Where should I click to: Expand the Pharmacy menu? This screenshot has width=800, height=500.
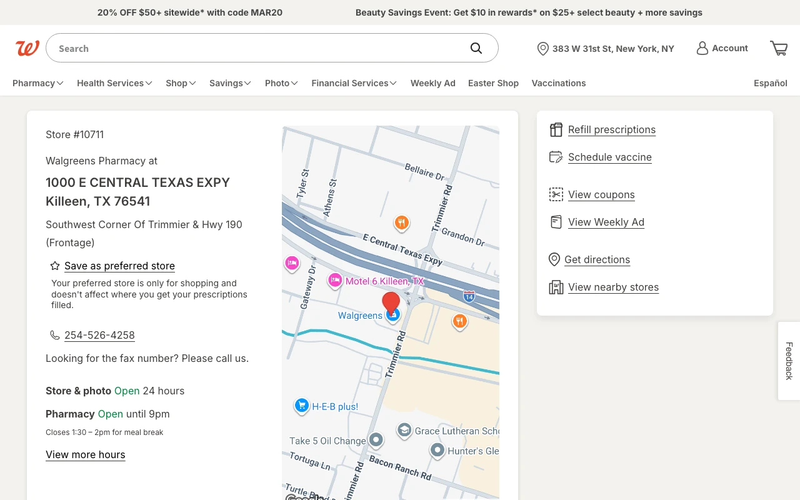click(x=37, y=83)
